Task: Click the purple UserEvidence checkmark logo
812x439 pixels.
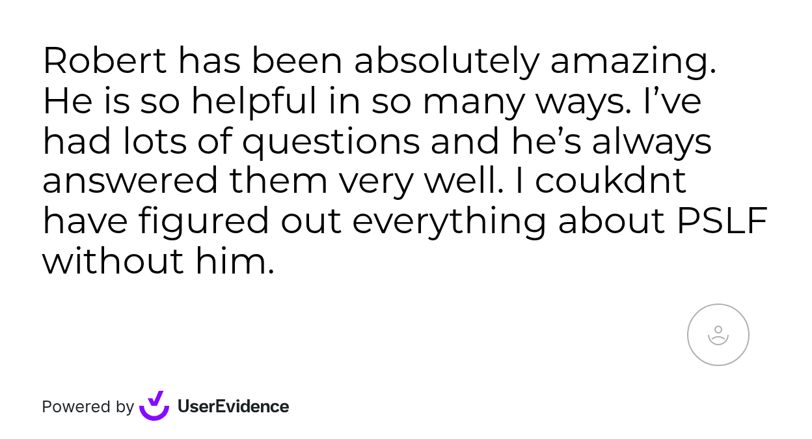Action: [154, 406]
